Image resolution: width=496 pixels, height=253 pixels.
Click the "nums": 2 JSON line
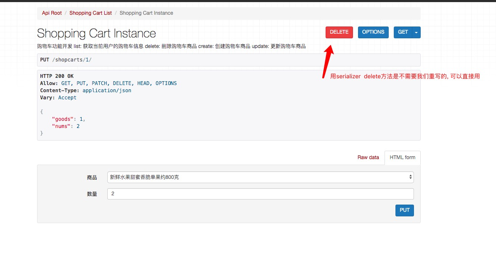66,126
